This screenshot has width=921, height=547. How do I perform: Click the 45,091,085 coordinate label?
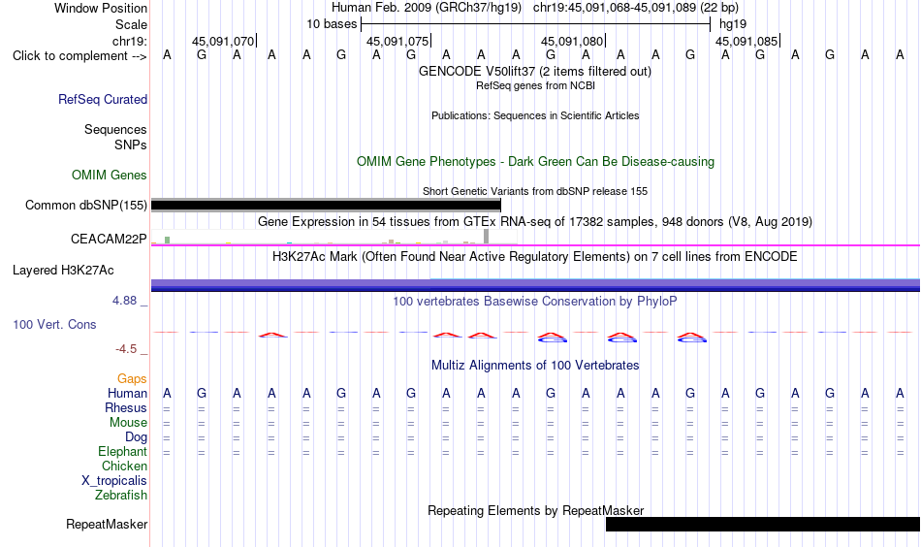click(x=746, y=42)
